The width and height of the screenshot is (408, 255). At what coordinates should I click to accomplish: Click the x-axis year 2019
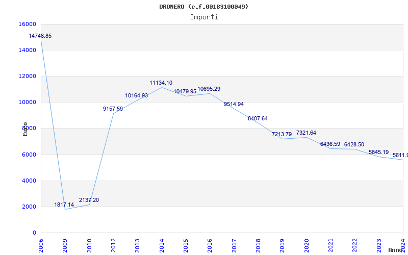283,246
